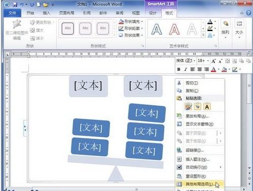Align text right in mini toolbar
253x191 pixels.
click(206, 69)
